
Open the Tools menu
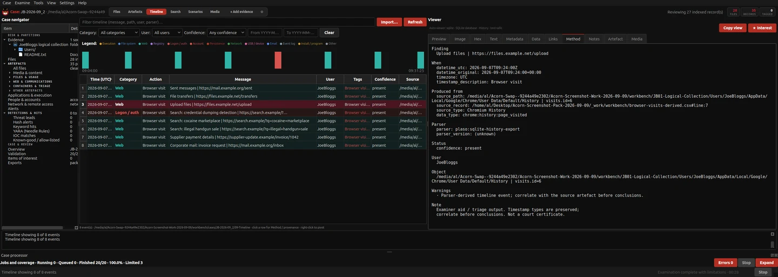(38, 3)
